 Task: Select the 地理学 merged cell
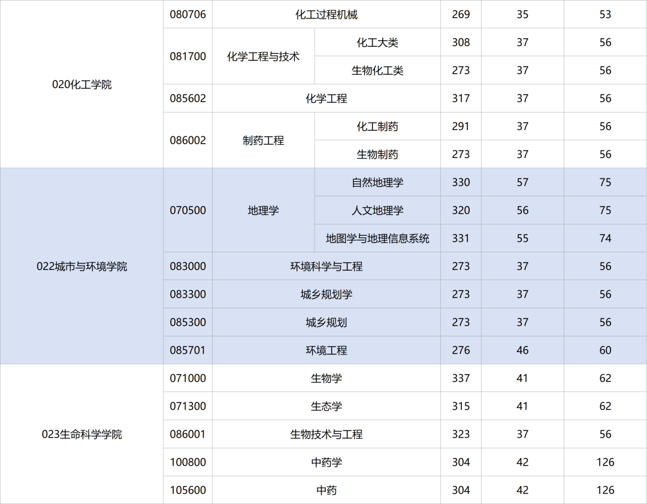[263, 210]
